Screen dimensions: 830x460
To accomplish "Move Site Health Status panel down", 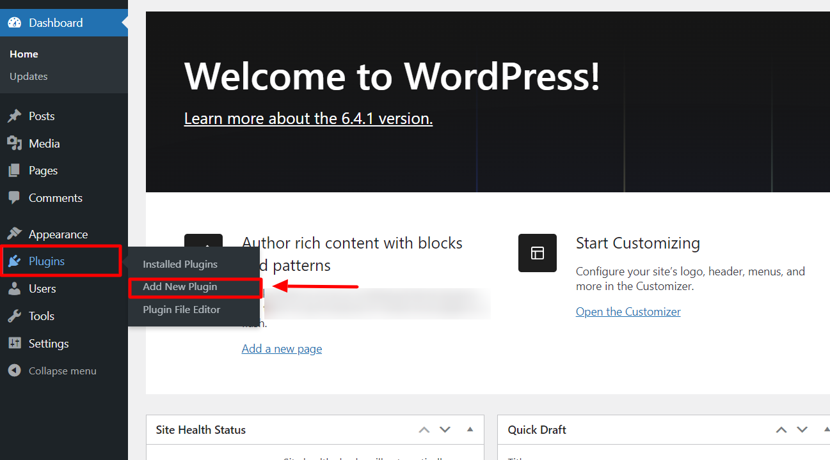I will [445, 430].
